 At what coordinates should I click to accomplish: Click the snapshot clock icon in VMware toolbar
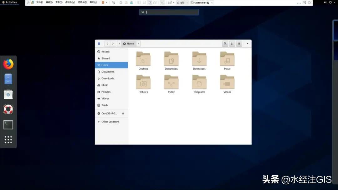point(121,2)
